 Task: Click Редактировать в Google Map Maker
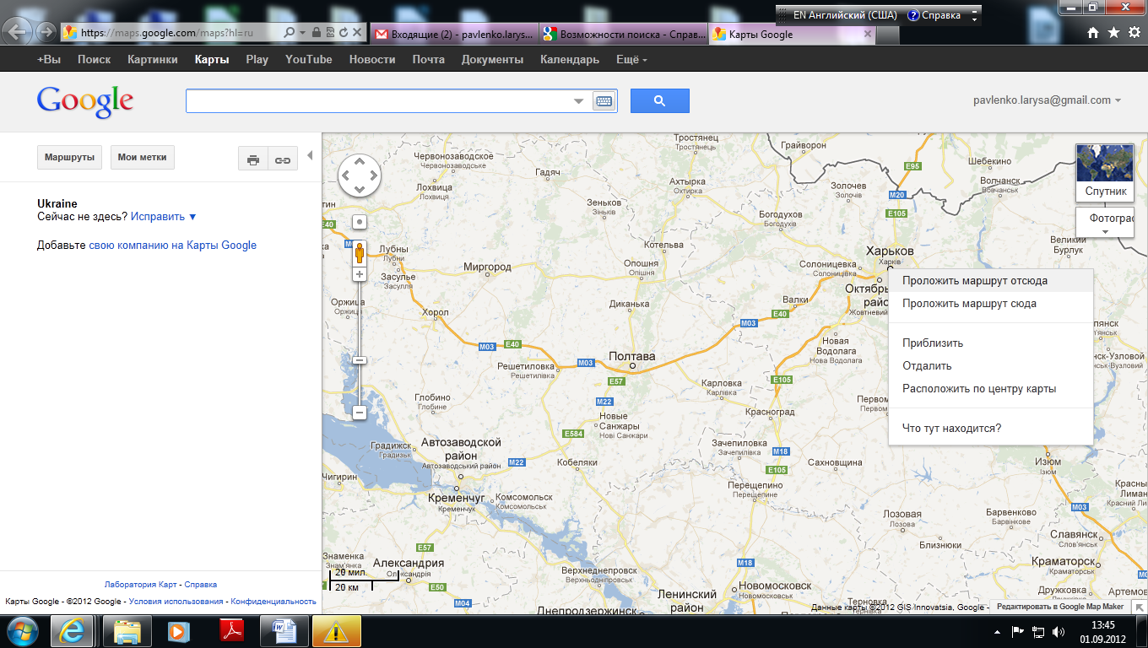coord(1060,607)
